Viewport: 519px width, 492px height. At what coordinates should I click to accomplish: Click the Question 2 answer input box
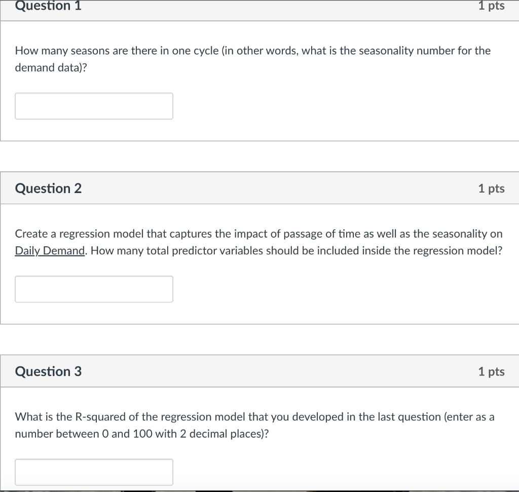click(94, 289)
